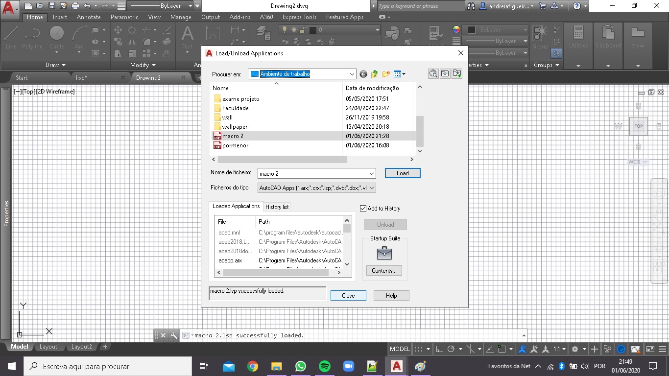The image size is (669, 376).
Task: Select the Move tool in Modify panel
Action: pyautogui.click(x=118, y=30)
